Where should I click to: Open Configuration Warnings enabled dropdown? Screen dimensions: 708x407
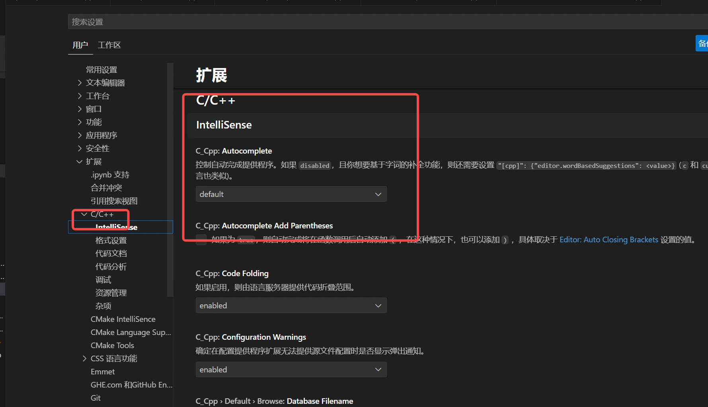click(291, 370)
